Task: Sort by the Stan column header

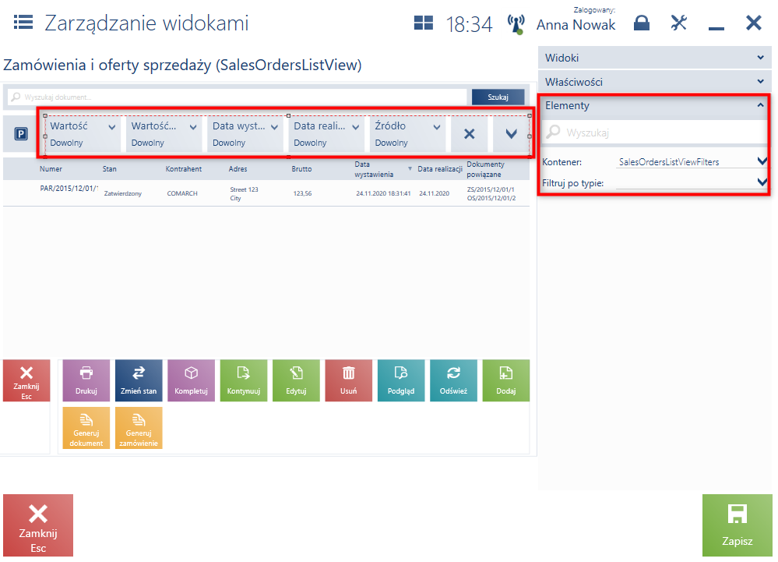Action: point(110,169)
